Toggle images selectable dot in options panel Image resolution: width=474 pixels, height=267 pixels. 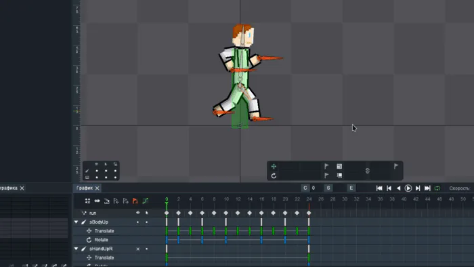pyautogui.click(x=106, y=178)
